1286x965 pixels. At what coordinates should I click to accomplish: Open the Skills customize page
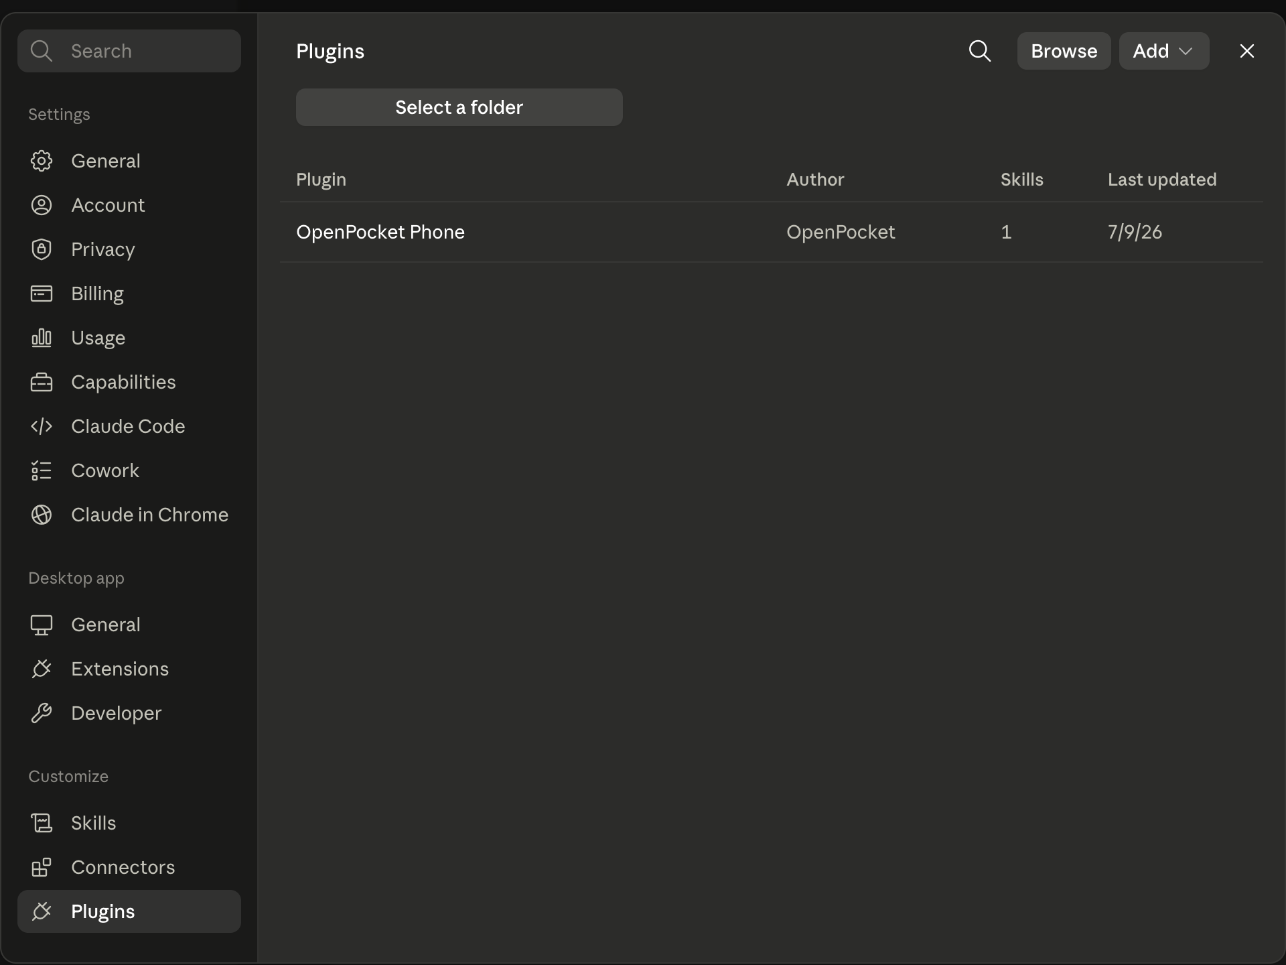point(129,823)
